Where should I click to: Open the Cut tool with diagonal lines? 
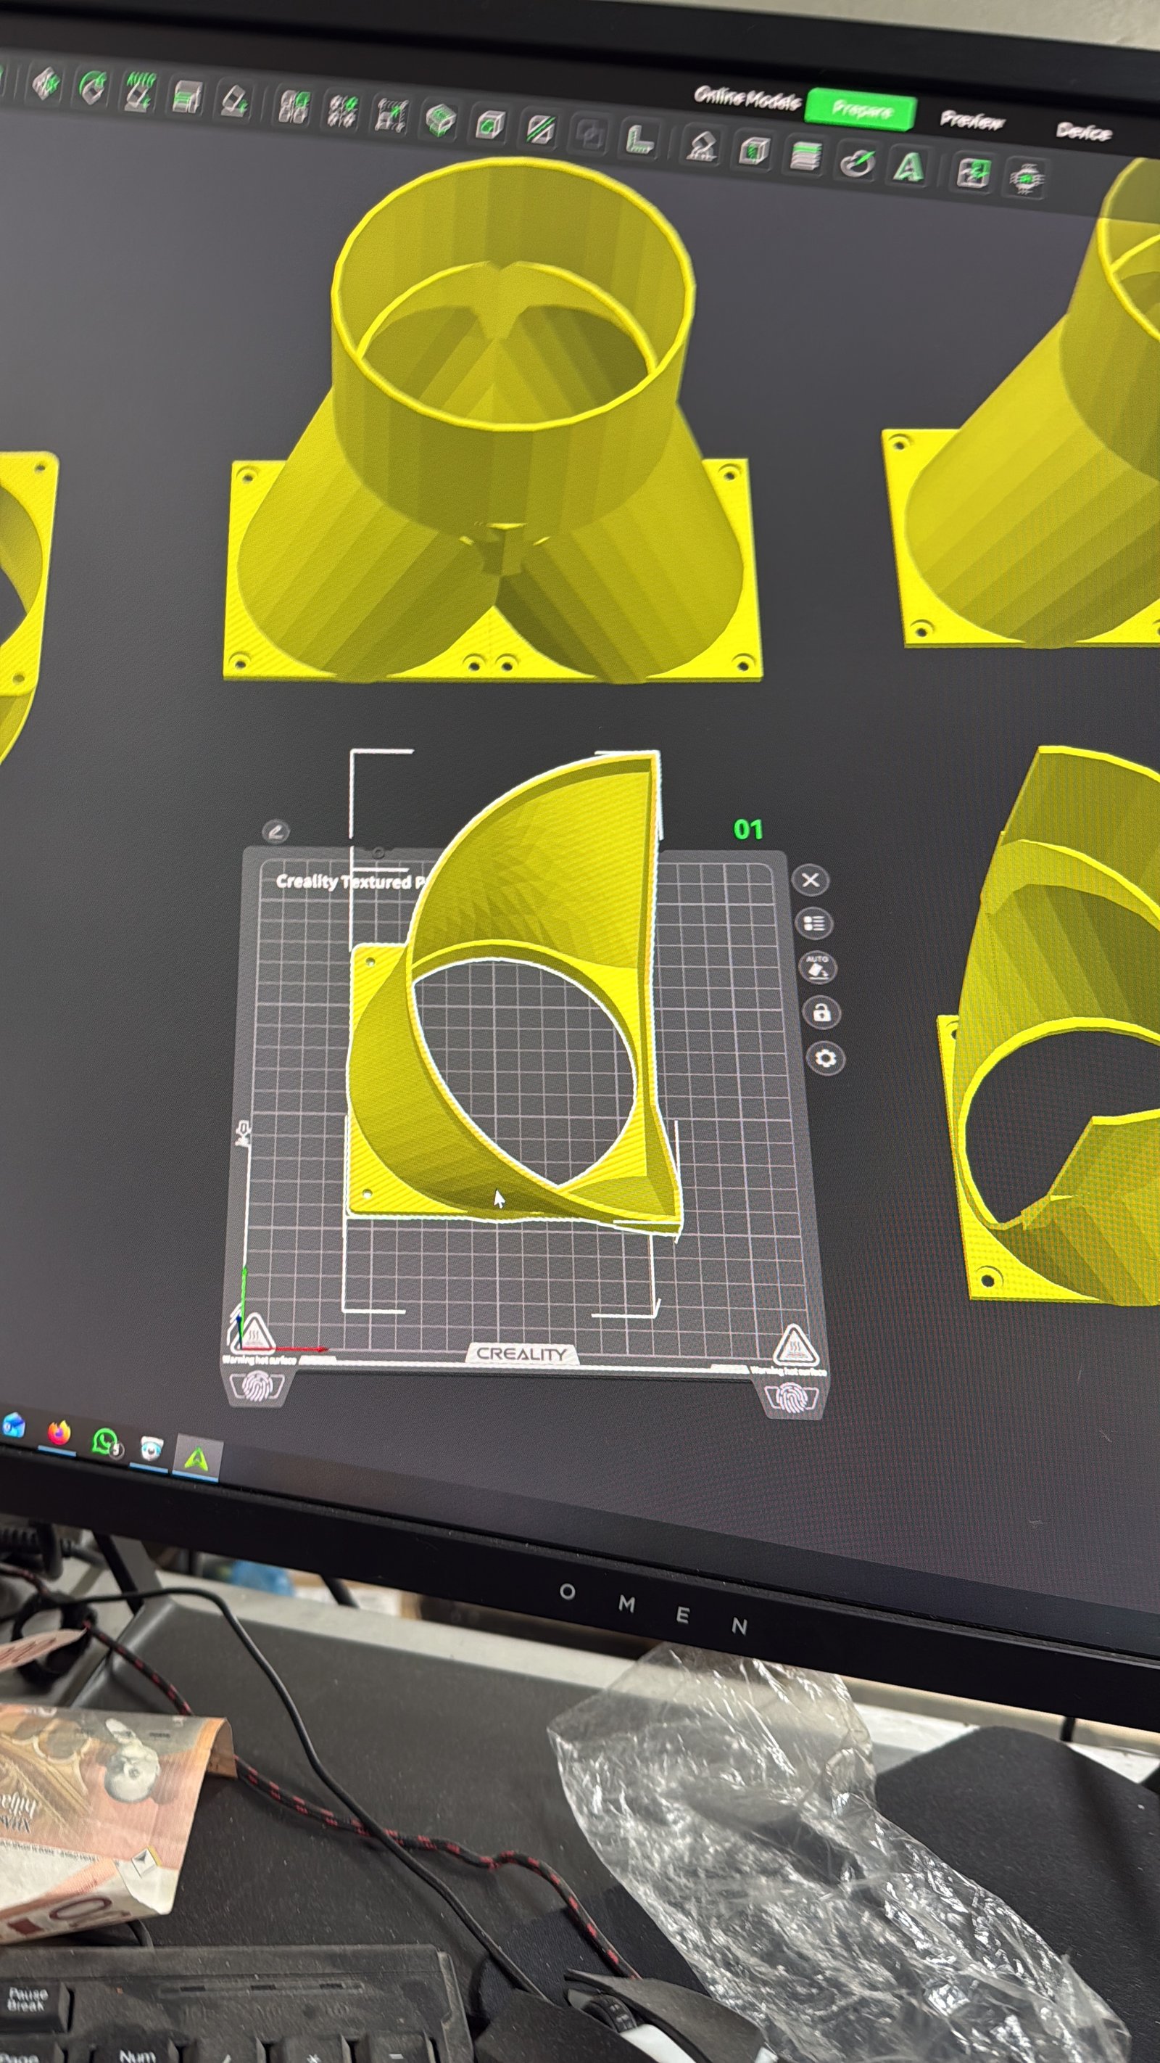540,128
